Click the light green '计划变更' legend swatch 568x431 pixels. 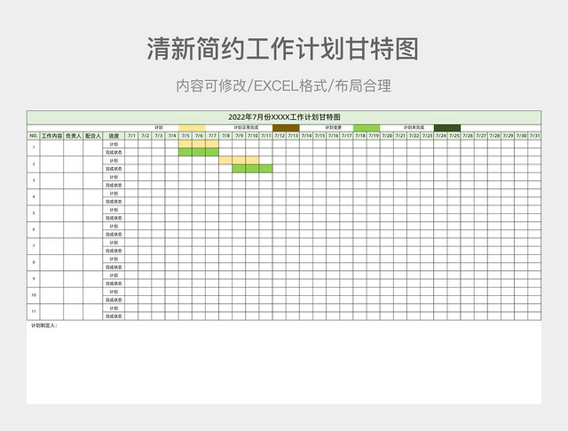click(x=367, y=128)
